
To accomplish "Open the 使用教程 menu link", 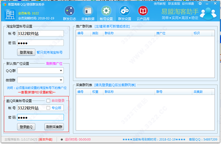I will click(160, 4).
